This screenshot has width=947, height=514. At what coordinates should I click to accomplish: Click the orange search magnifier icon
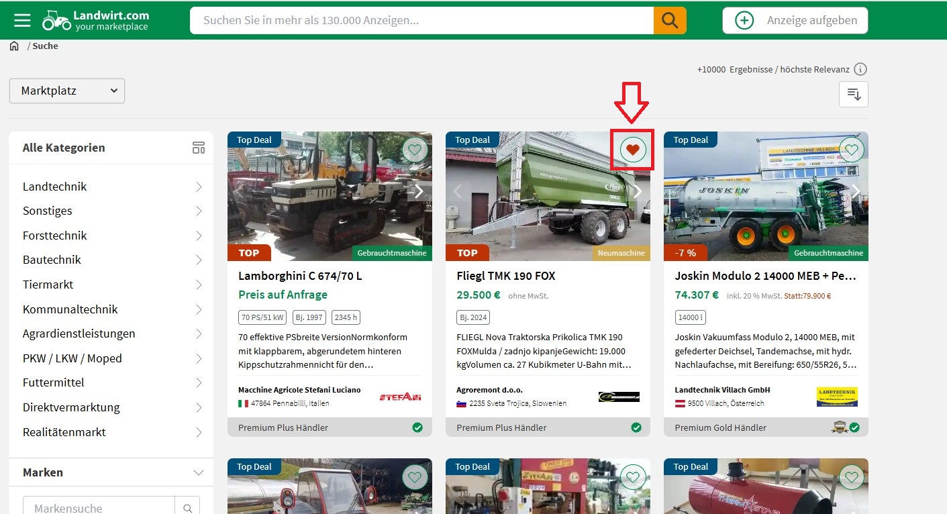669,20
